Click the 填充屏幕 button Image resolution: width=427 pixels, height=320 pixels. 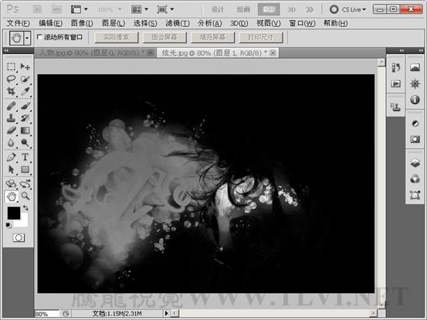[x=212, y=37]
